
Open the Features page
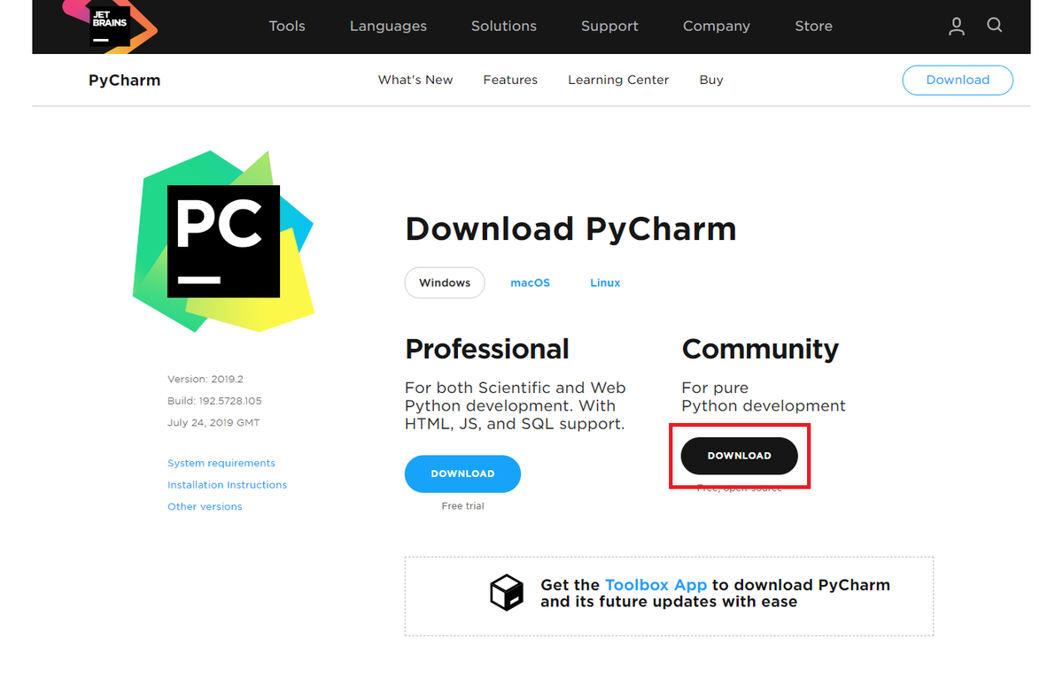point(510,80)
